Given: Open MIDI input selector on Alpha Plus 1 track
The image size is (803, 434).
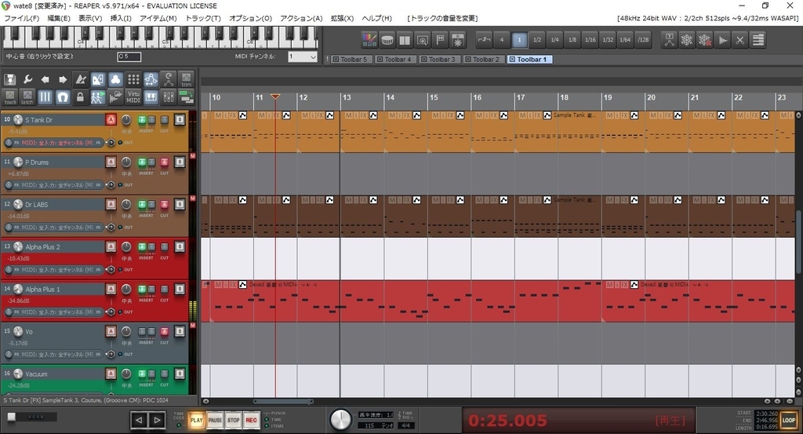Looking at the screenshot, I should 57,312.
